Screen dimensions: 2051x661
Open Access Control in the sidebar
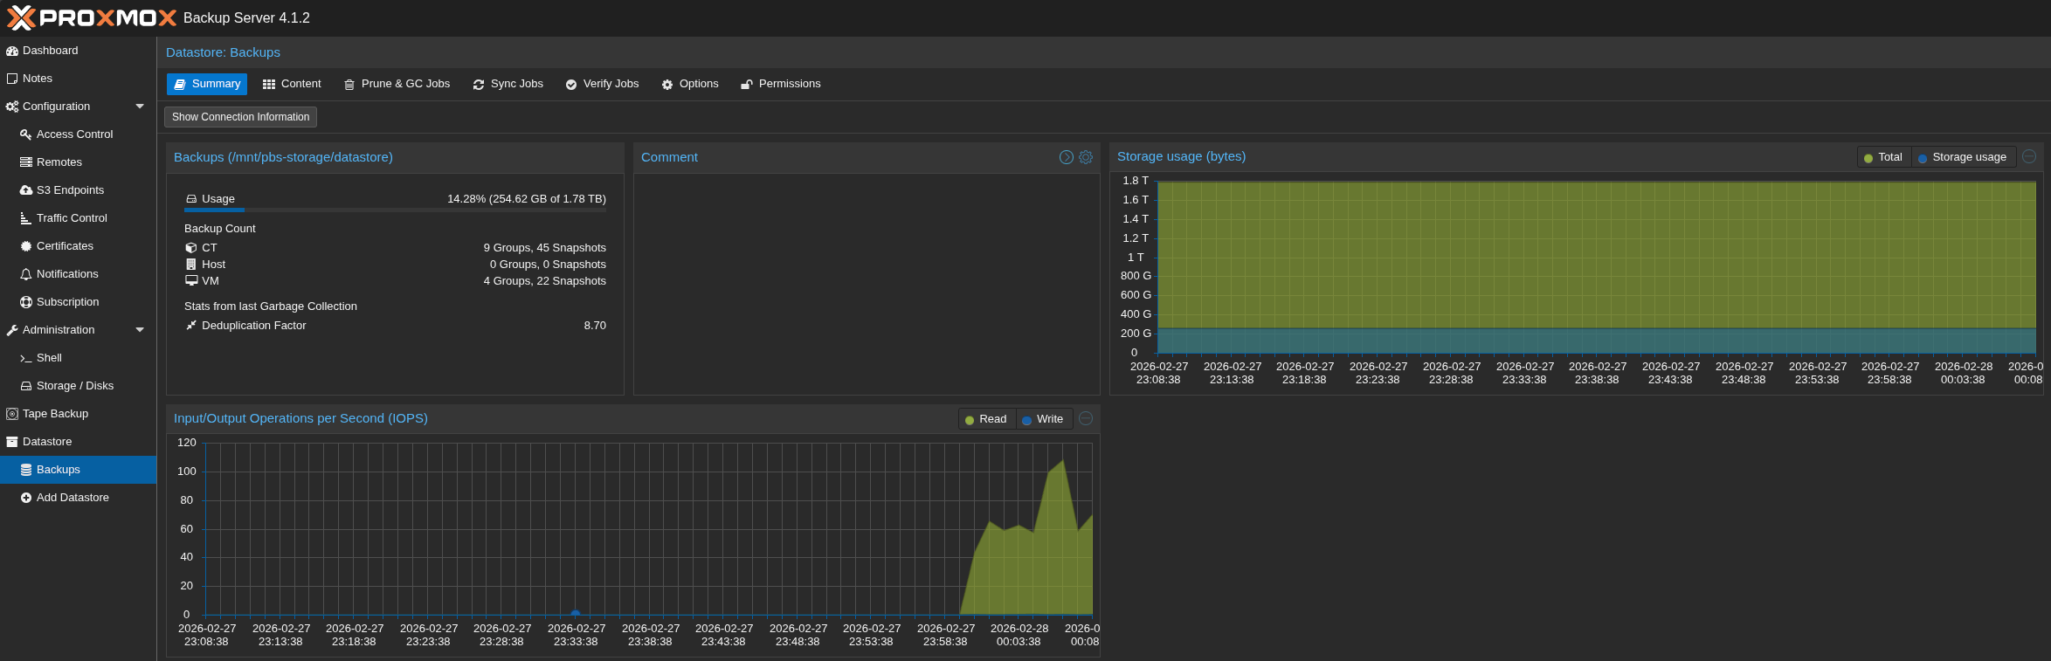[x=74, y=134]
